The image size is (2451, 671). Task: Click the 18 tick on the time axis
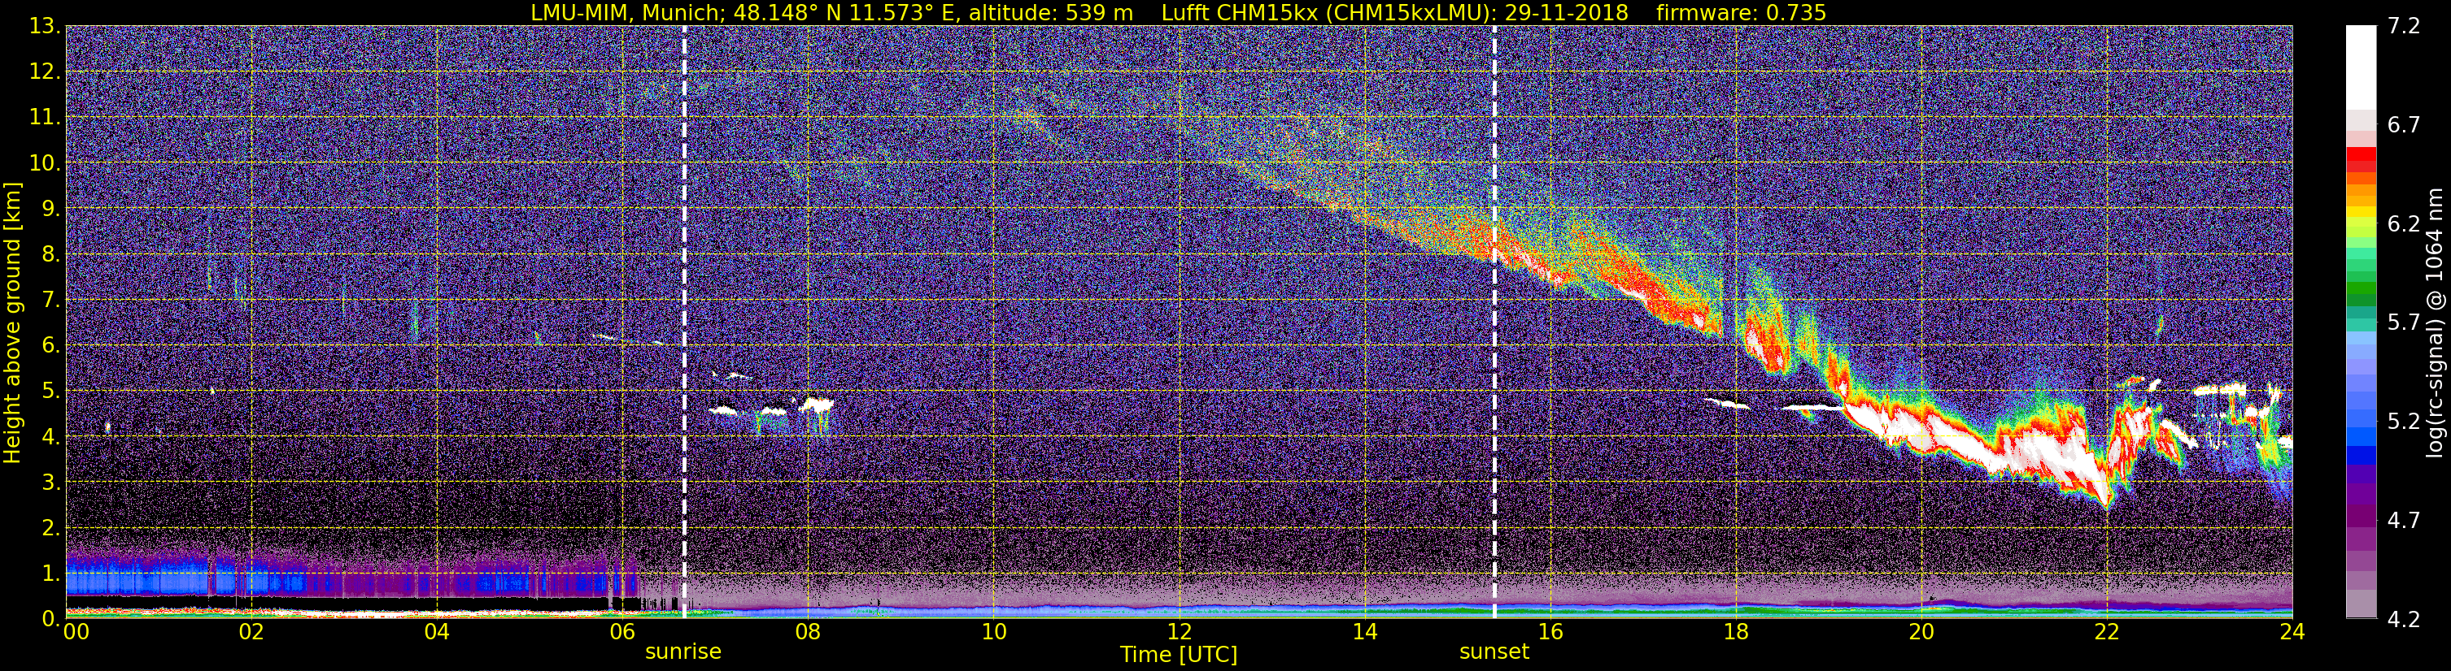coord(1735,632)
